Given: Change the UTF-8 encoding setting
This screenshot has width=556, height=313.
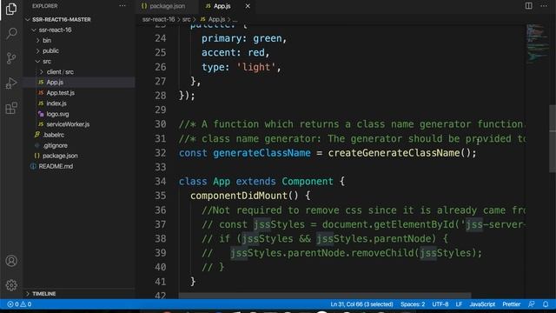Looking at the screenshot, I should (440, 304).
